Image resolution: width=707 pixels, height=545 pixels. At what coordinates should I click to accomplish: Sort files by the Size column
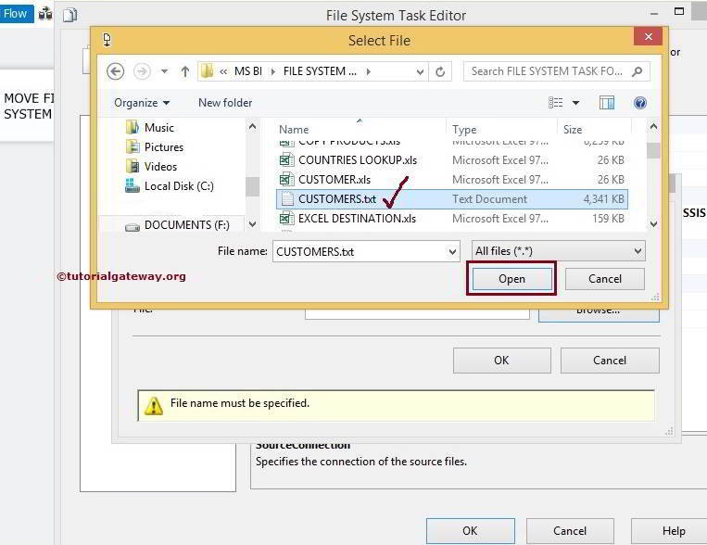click(x=573, y=130)
